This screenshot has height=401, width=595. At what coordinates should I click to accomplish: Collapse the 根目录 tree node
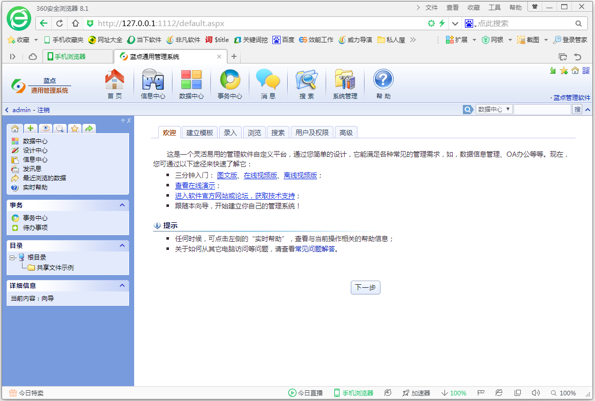pyautogui.click(x=12, y=258)
